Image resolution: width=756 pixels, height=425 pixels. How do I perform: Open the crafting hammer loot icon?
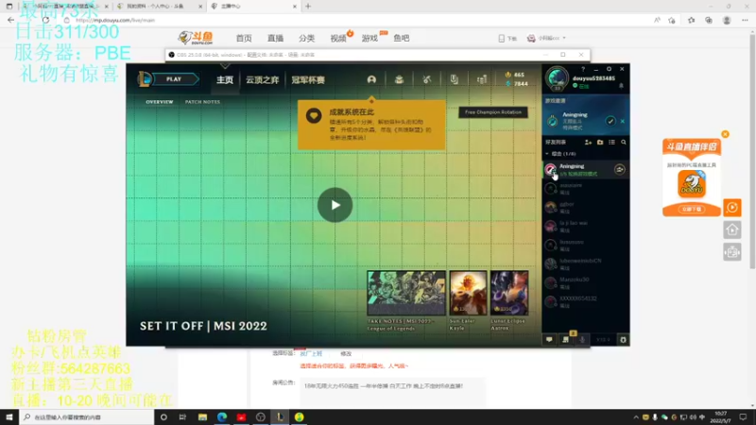pos(427,79)
